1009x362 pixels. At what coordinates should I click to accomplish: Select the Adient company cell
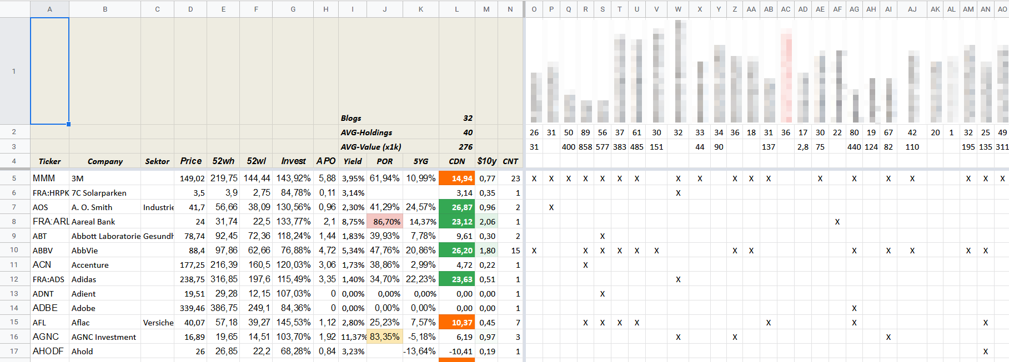105,294
